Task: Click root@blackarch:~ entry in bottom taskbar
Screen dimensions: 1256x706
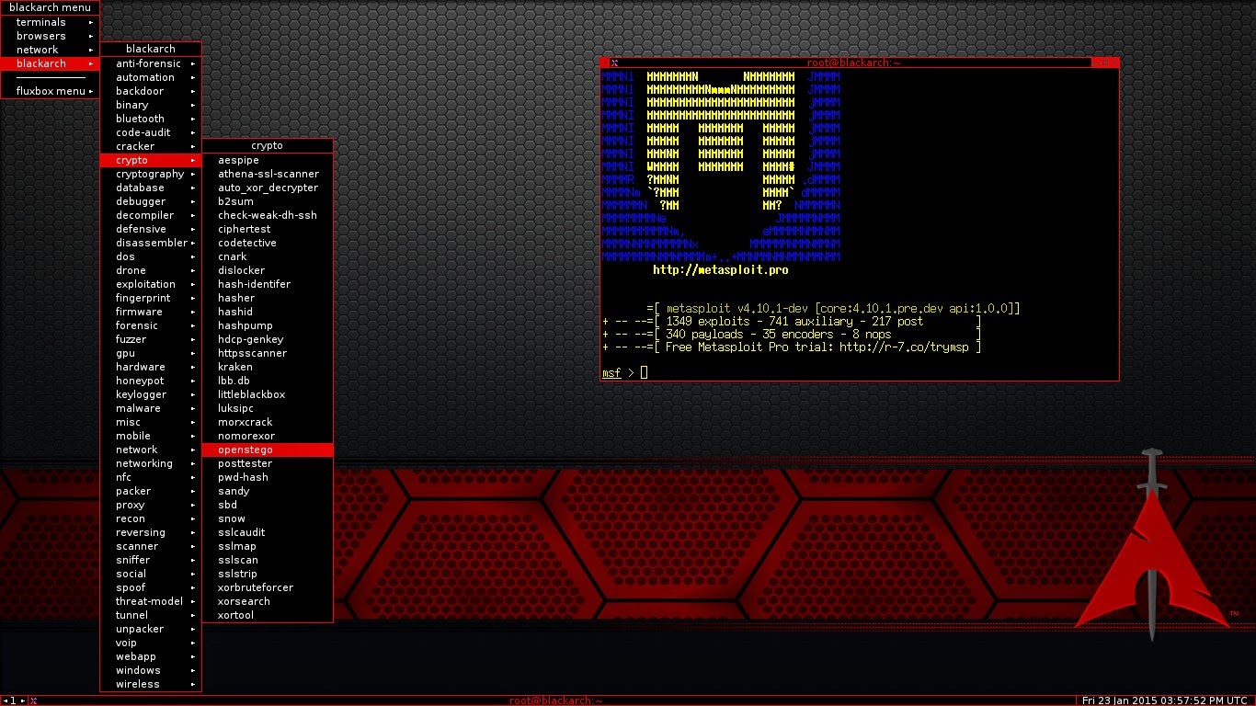Action: point(555,700)
